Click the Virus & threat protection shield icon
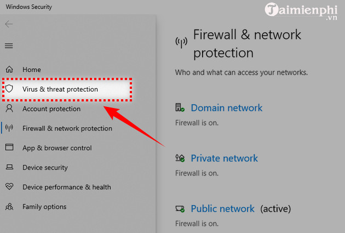345x233 pixels. tap(9, 89)
